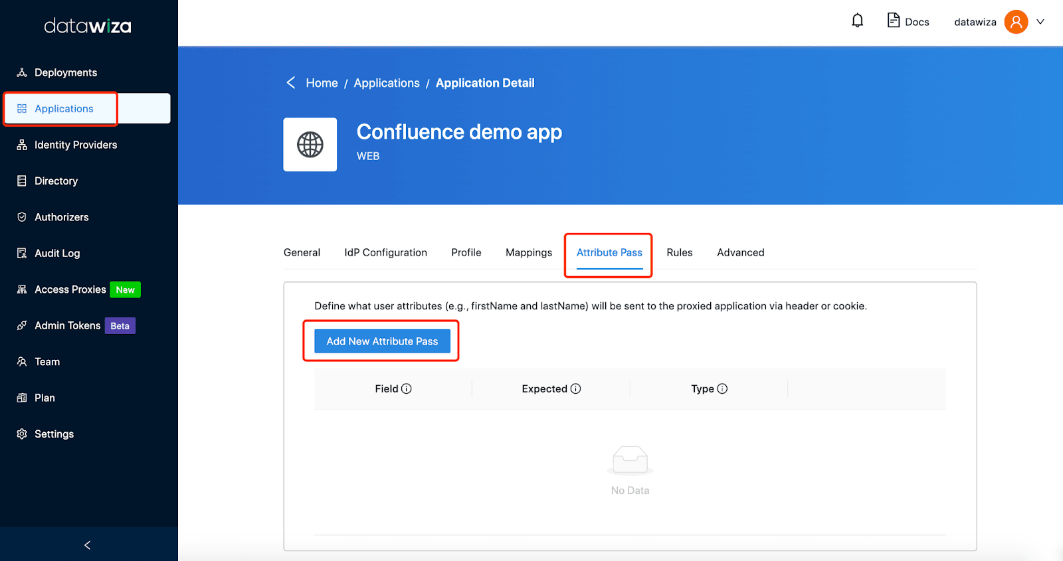The height and width of the screenshot is (561, 1063).
Task: Click the WEB label under title
Action: (368, 156)
